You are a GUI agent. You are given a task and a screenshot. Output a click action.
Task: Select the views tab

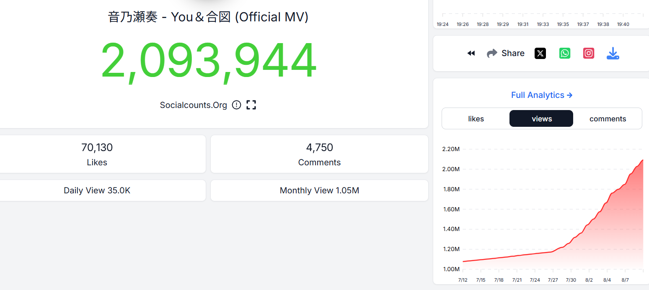click(x=541, y=118)
